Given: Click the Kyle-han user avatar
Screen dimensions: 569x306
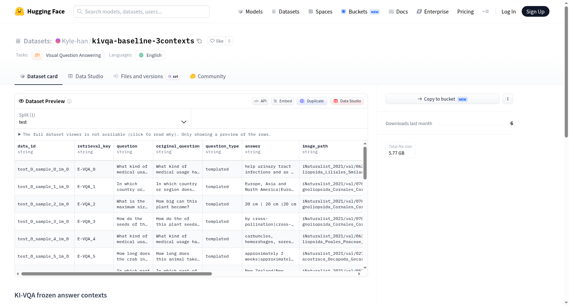Looking at the screenshot, I should point(58,41).
